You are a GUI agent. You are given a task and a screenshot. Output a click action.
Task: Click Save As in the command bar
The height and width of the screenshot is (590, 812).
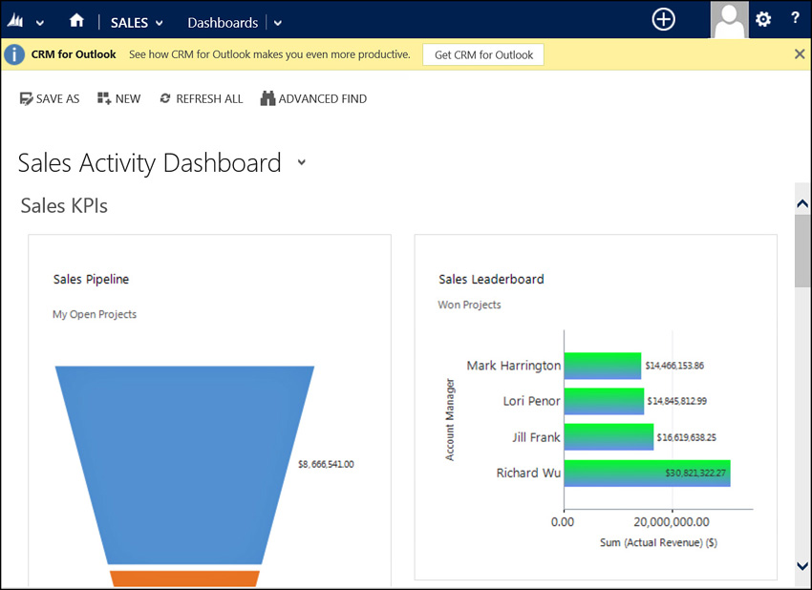click(x=50, y=99)
